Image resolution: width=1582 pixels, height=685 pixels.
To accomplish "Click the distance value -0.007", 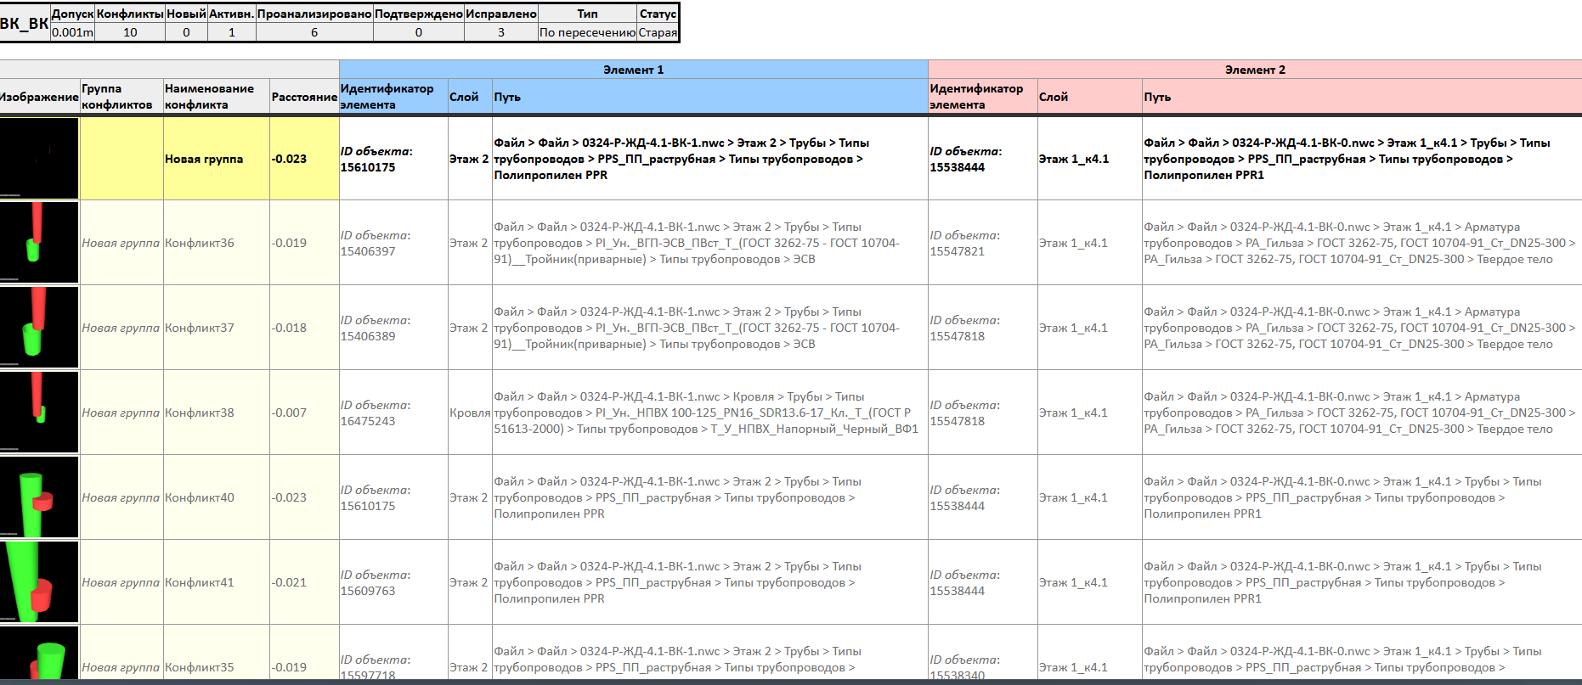I will pos(290,413).
